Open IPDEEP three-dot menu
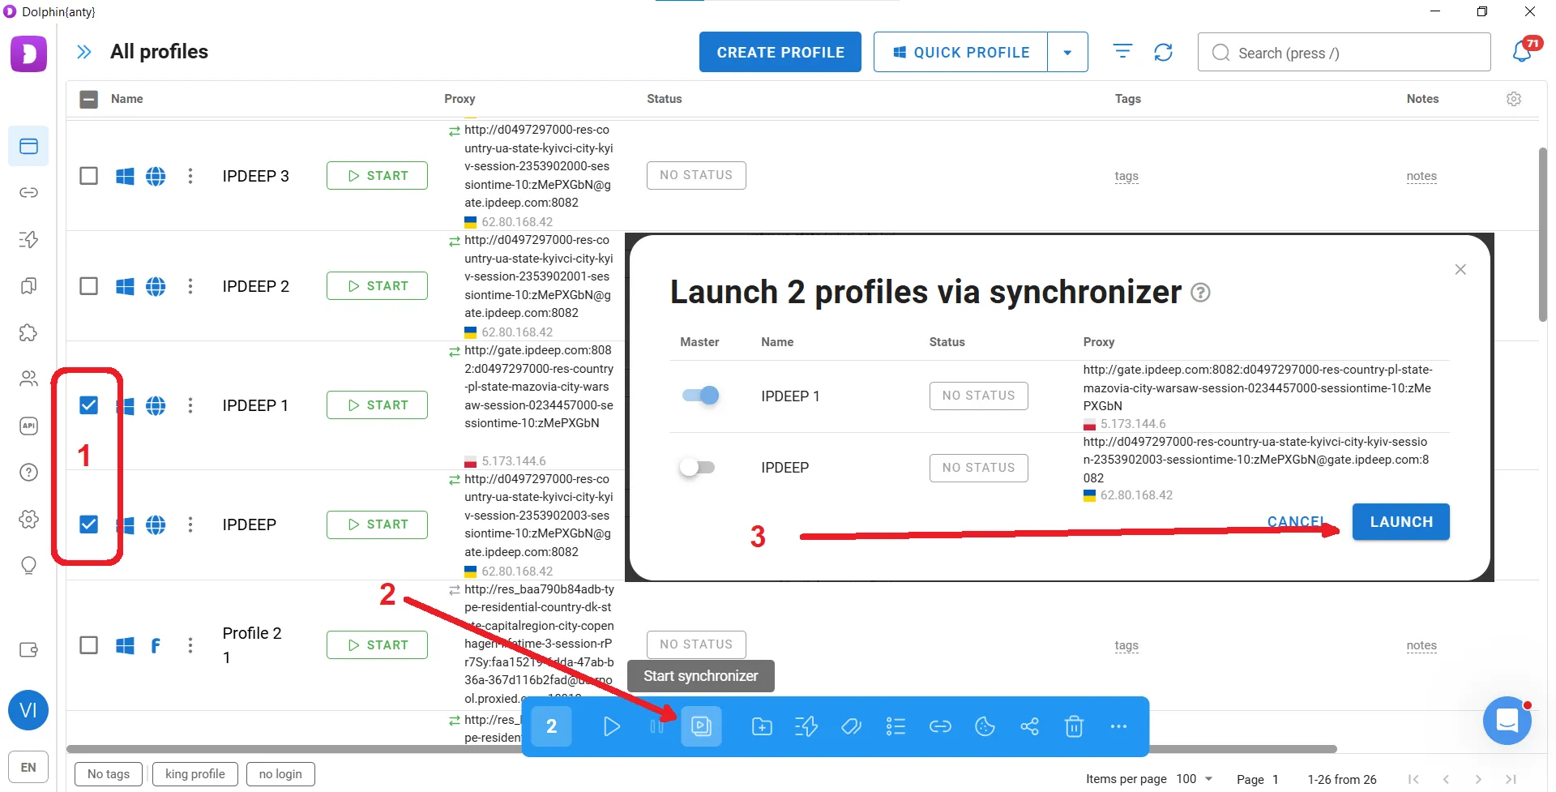This screenshot has width=1556, height=792. (x=190, y=524)
